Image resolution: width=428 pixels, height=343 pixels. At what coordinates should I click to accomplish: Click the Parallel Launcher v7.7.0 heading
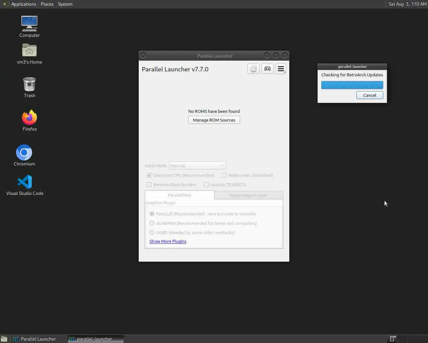(x=175, y=69)
